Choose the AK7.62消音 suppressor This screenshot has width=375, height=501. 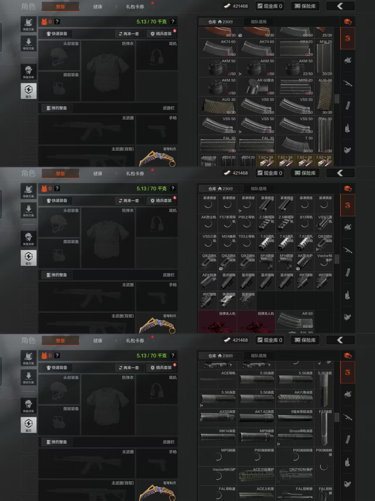tap(256, 418)
